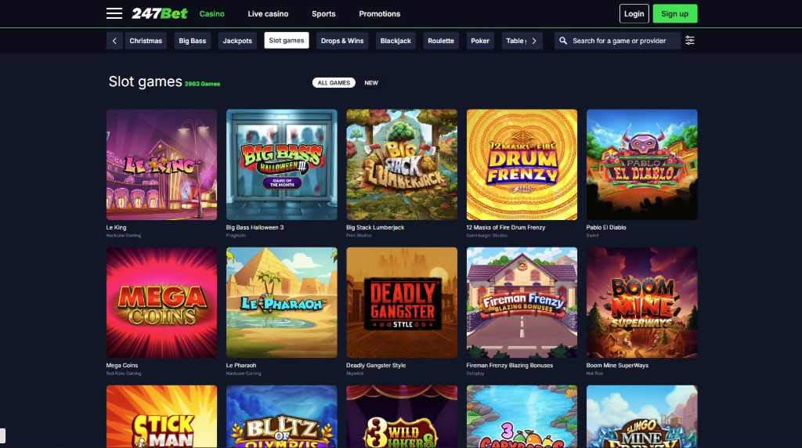Focus the game or provider search field
The image size is (802, 448).
pyautogui.click(x=617, y=41)
